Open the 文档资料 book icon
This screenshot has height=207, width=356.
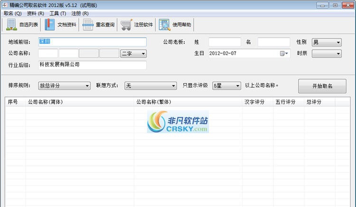[x=49, y=25]
